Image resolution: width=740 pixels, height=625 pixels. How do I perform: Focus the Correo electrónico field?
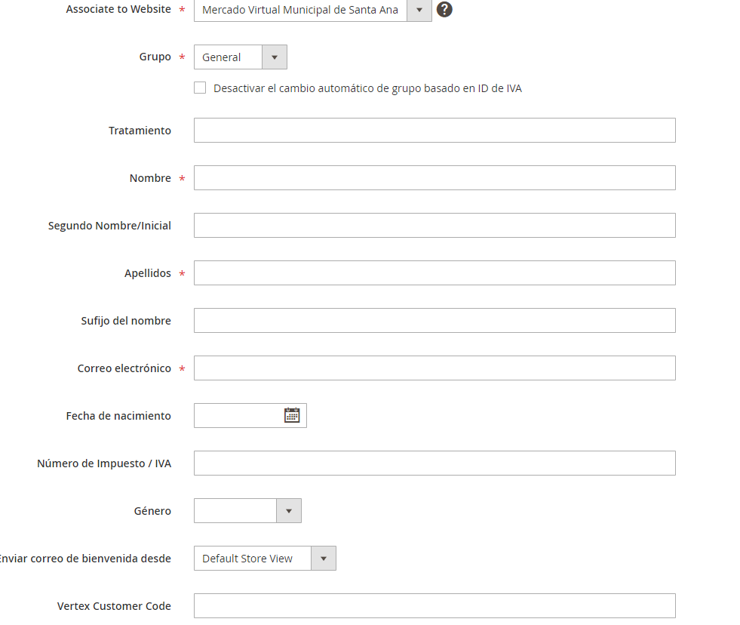434,368
